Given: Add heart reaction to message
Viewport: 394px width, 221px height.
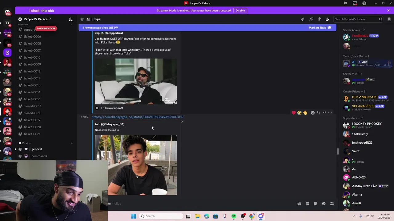Looking at the screenshot, I should pos(294,113).
